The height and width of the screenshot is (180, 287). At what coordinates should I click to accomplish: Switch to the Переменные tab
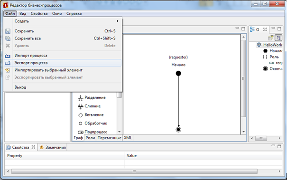point(109,138)
